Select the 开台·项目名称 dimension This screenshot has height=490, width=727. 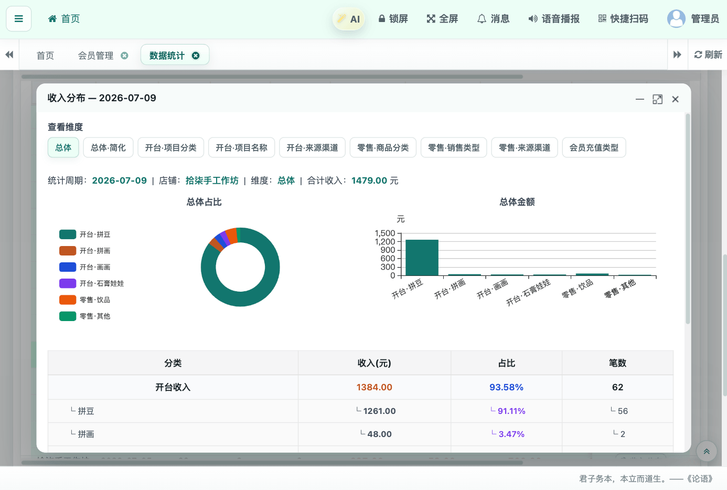tap(242, 147)
